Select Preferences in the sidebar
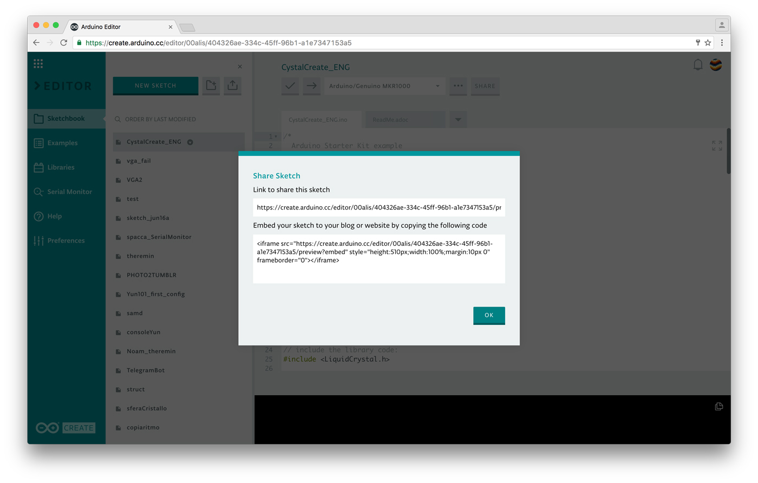Screen dimensions: 758x483 pos(66,240)
